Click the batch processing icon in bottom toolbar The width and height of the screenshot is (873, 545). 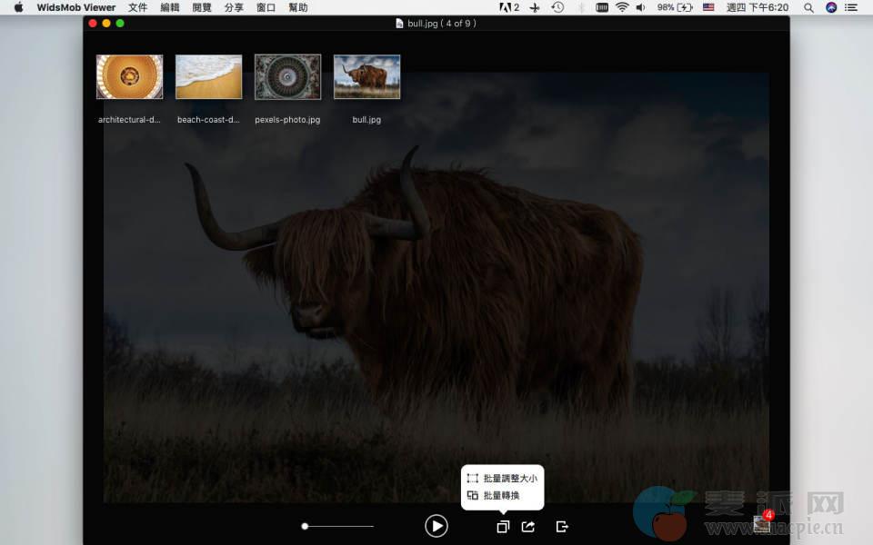pyautogui.click(x=502, y=527)
